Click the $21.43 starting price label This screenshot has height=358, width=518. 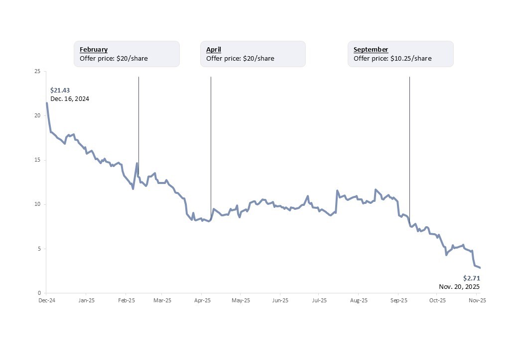click(60, 90)
